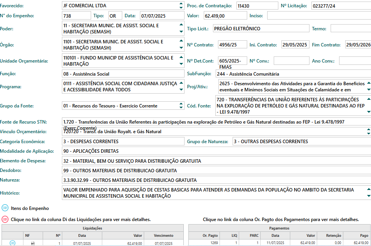Viewport: 371px width, 246px height.
Task: Click the down arrow in Unidade Orçamentária field
Action: tap(181, 64)
